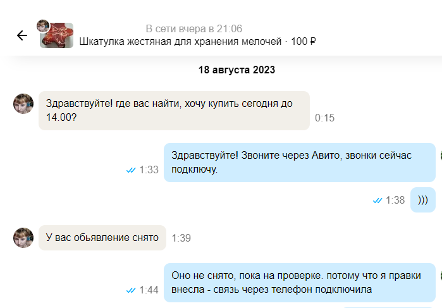Open listing title 'Шкатулка жестяная для хранения мелочей'
The height and width of the screenshot is (308, 442).
180,42
